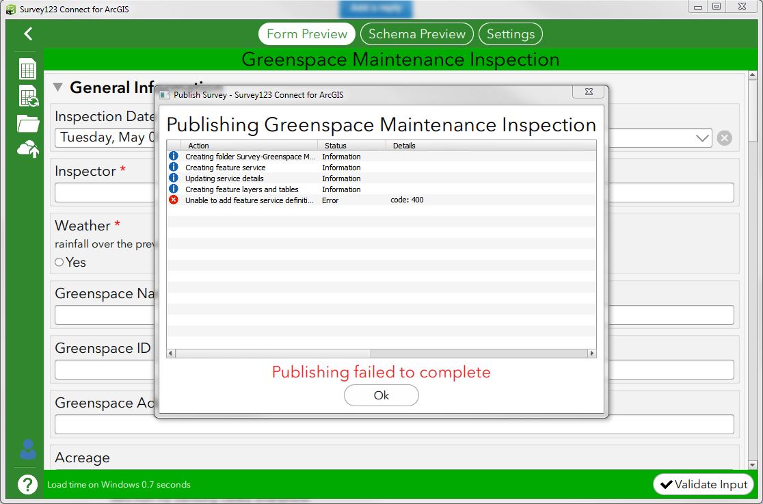Open the user account icon in sidebar

tap(28, 449)
